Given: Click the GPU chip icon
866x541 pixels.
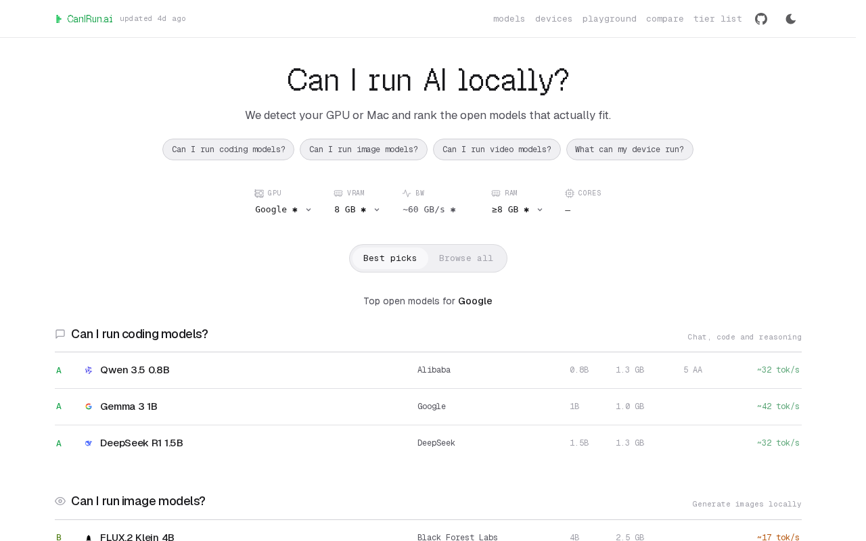Looking at the screenshot, I should point(259,193).
